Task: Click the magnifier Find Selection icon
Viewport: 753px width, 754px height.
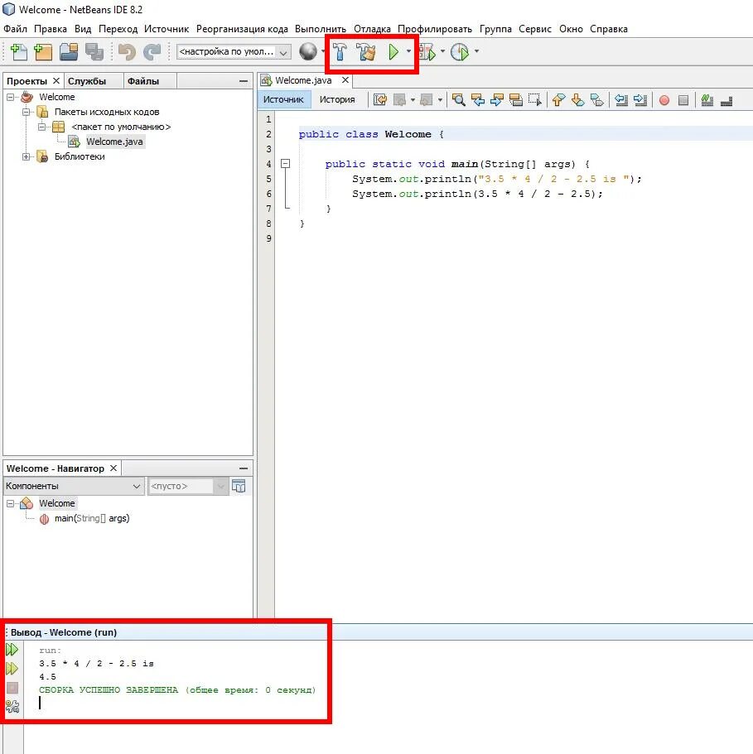Action: (459, 99)
